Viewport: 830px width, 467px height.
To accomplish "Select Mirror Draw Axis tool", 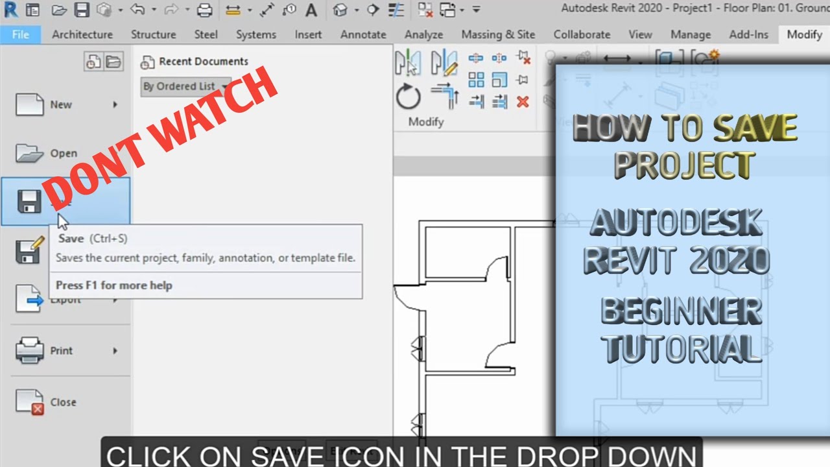I will pos(444,62).
